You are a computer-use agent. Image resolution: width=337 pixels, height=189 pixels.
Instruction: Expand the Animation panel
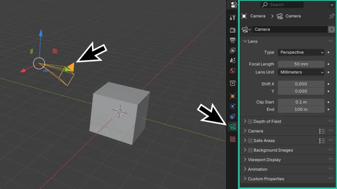click(x=245, y=169)
